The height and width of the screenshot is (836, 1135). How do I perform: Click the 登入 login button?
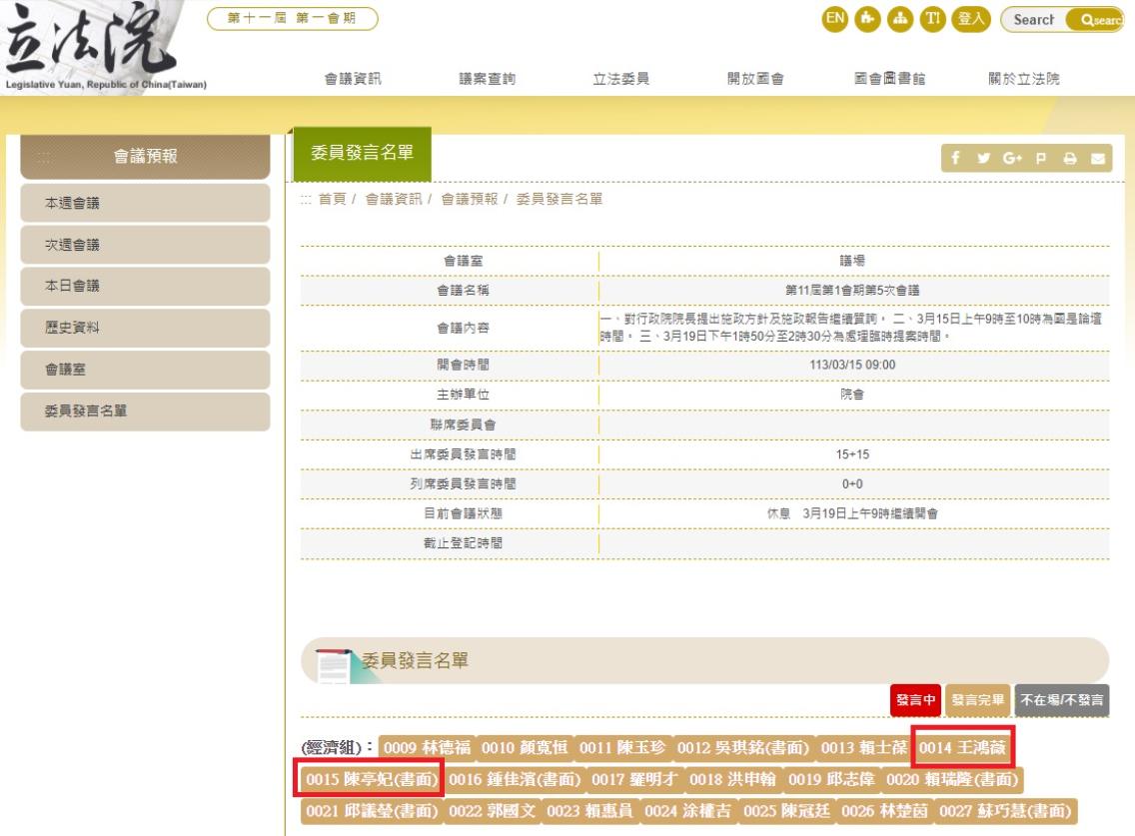[x=969, y=18]
